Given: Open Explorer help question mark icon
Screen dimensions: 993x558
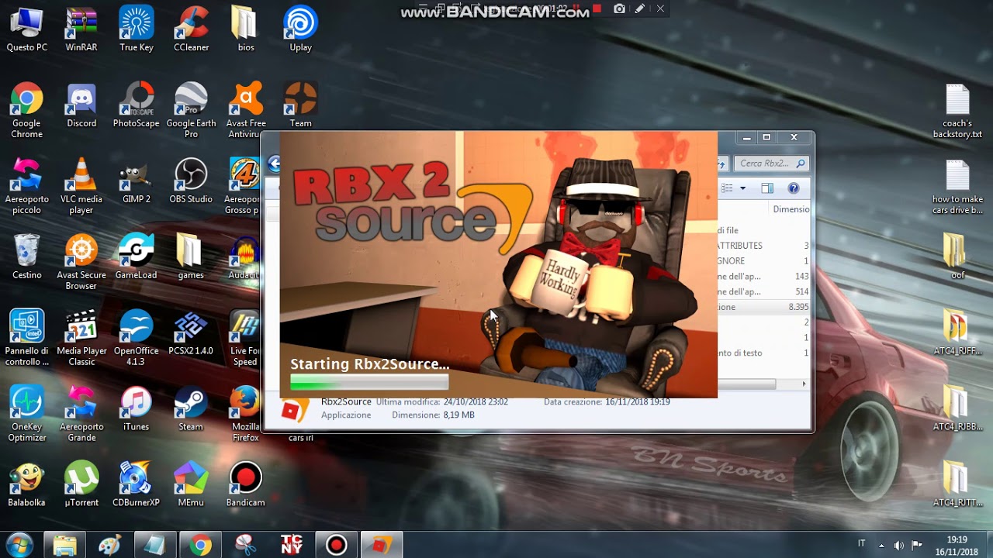Looking at the screenshot, I should pos(794,188).
